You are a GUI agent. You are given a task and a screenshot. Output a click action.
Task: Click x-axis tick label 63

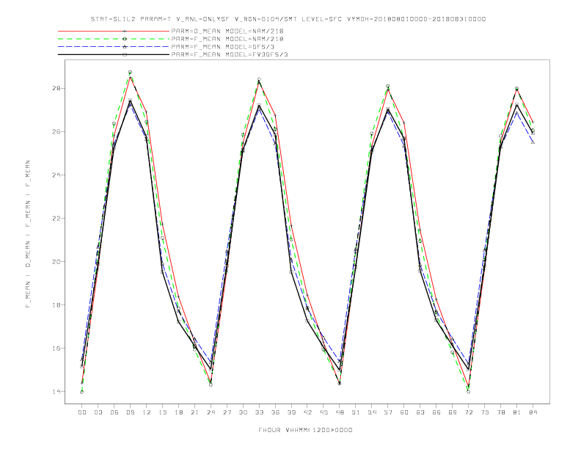pos(420,412)
